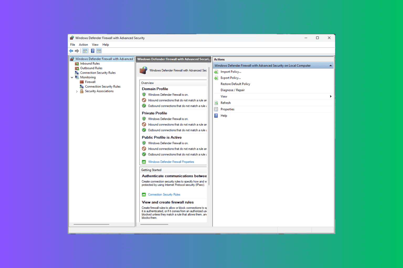403x268 pixels.
Task: Click View and create firewall rules heading
Action: coord(168,202)
